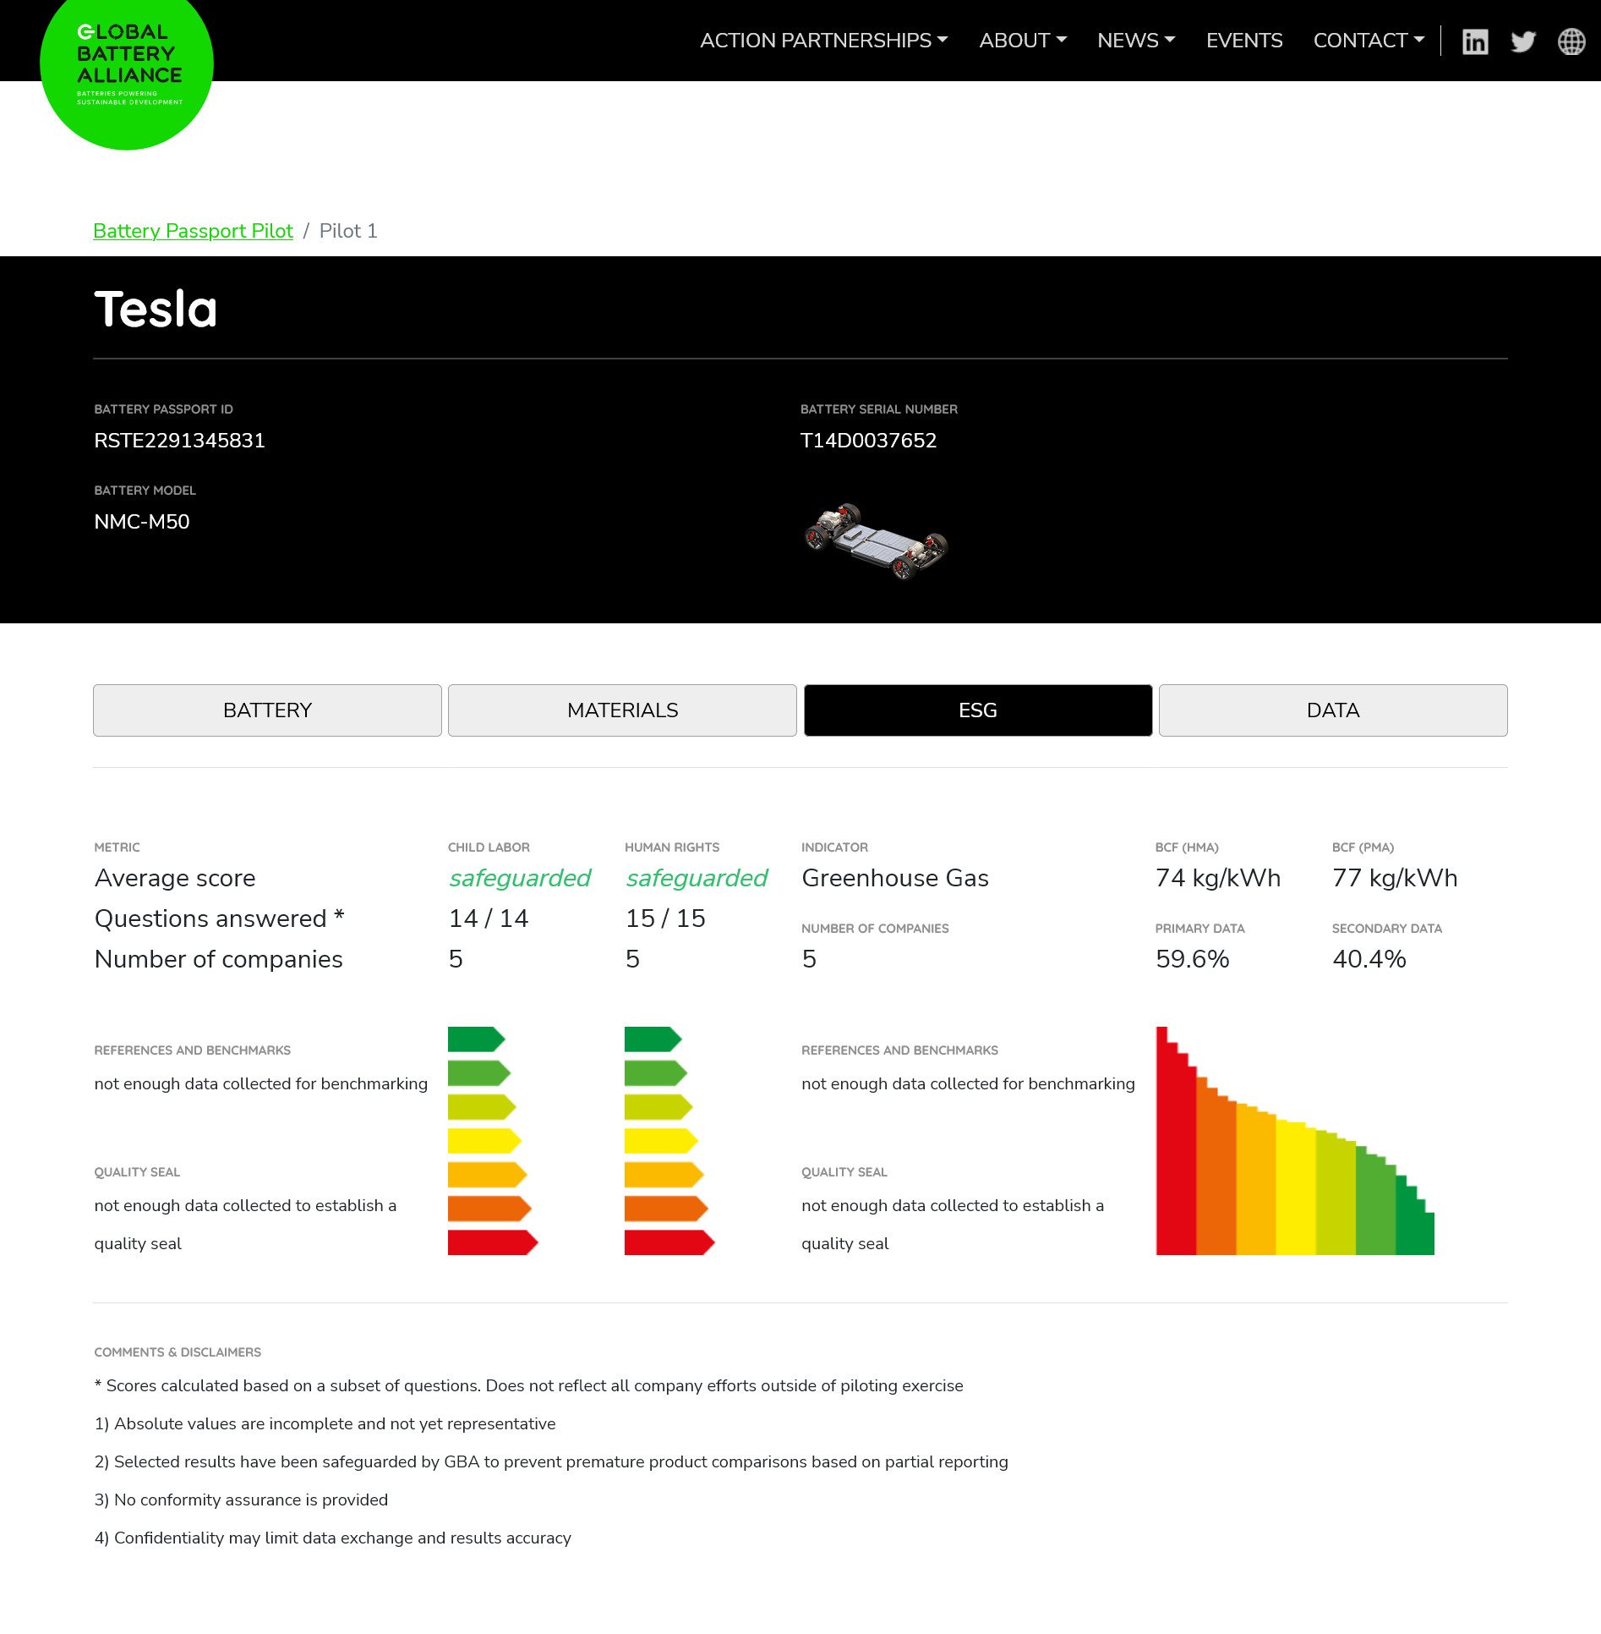This screenshot has width=1601, height=1634.
Task: Click the 'No conformity assurance is provided' disclaimer
Action: (x=241, y=1500)
